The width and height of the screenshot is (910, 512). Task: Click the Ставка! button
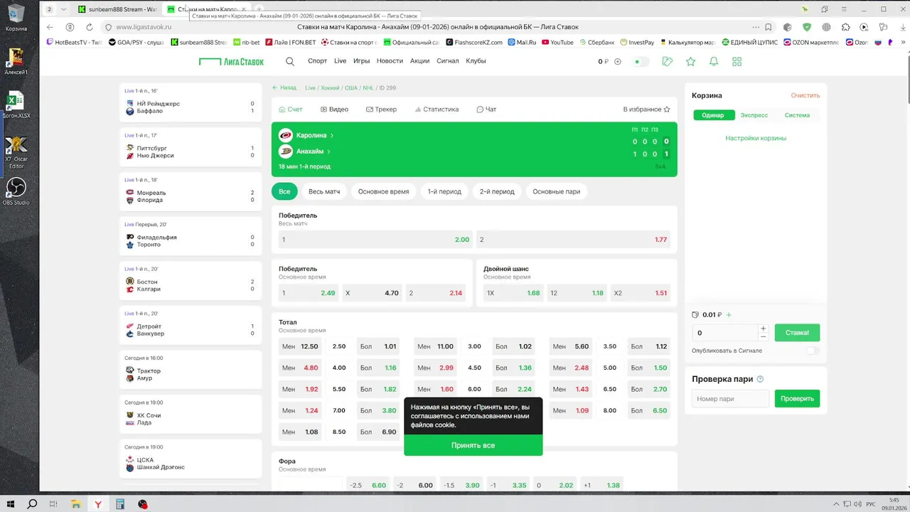pos(797,332)
